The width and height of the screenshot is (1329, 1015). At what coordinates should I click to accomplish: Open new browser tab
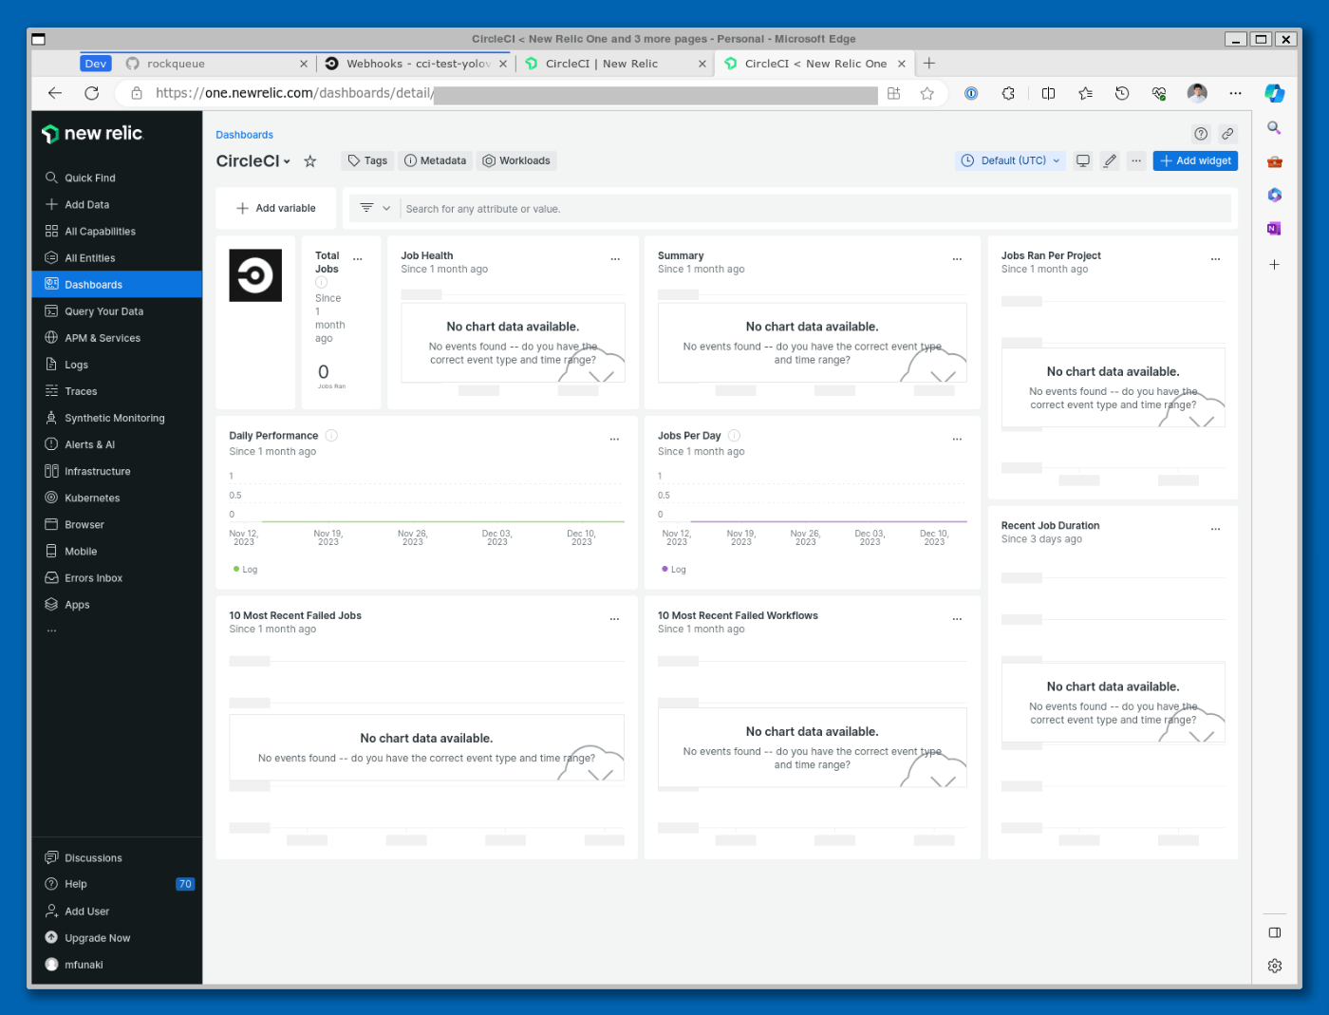click(929, 64)
